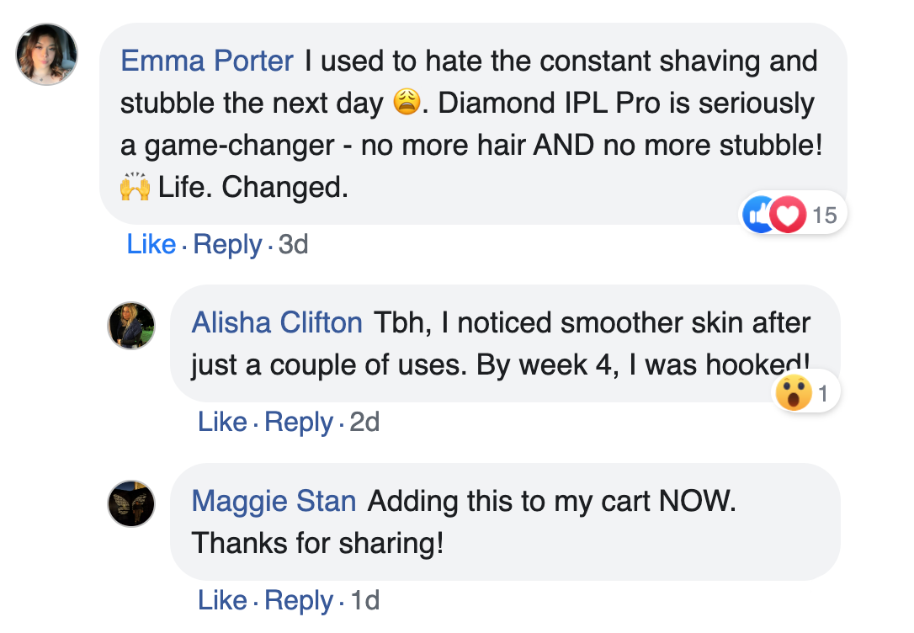914x633 pixels.
Task: Open the Maggie Stan name link
Action: (x=274, y=502)
